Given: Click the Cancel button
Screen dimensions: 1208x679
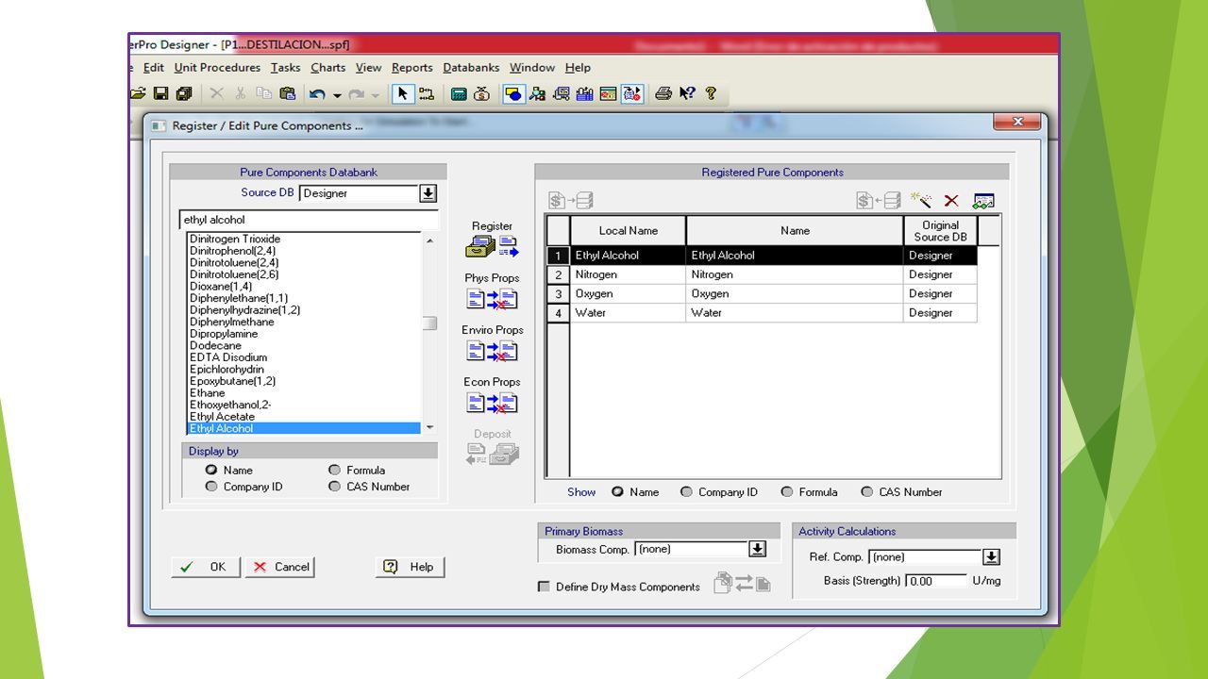Looking at the screenshot, I should (280, 567).
